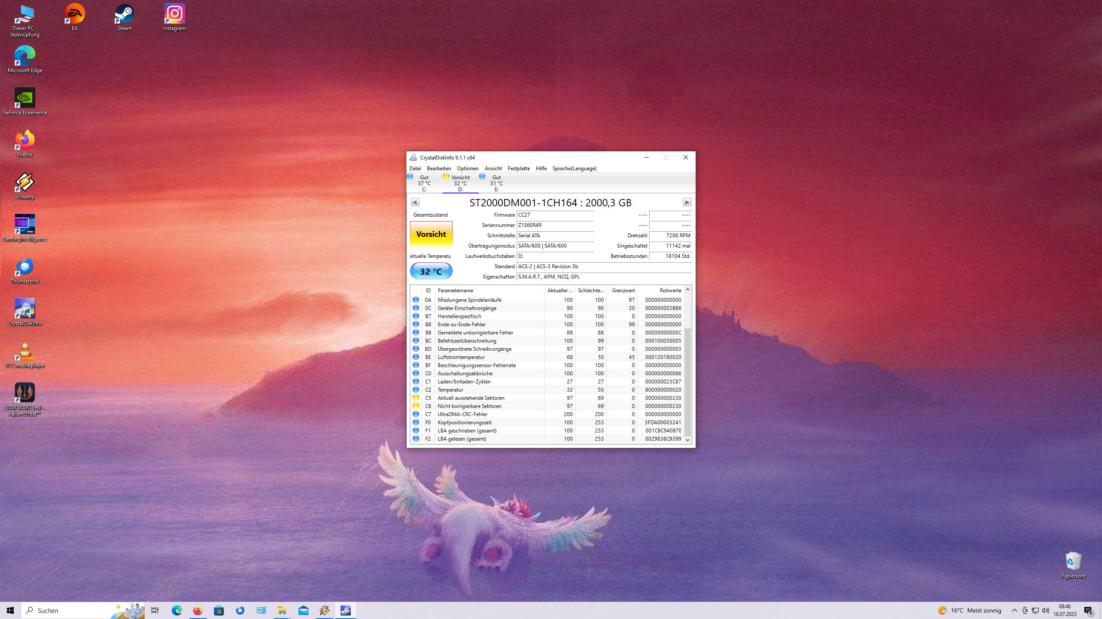Image resolution: width=1102 pixels, height=619 pixels.
Task: Click the yellow status dot for C5 row
Action: click(416, 398)
